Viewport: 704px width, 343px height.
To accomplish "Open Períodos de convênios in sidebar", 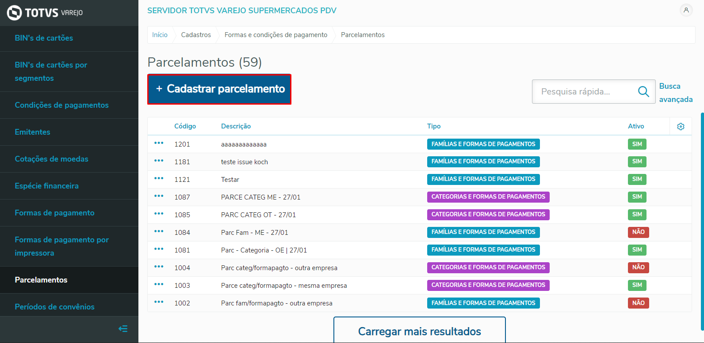I will [x=69, y=305].
